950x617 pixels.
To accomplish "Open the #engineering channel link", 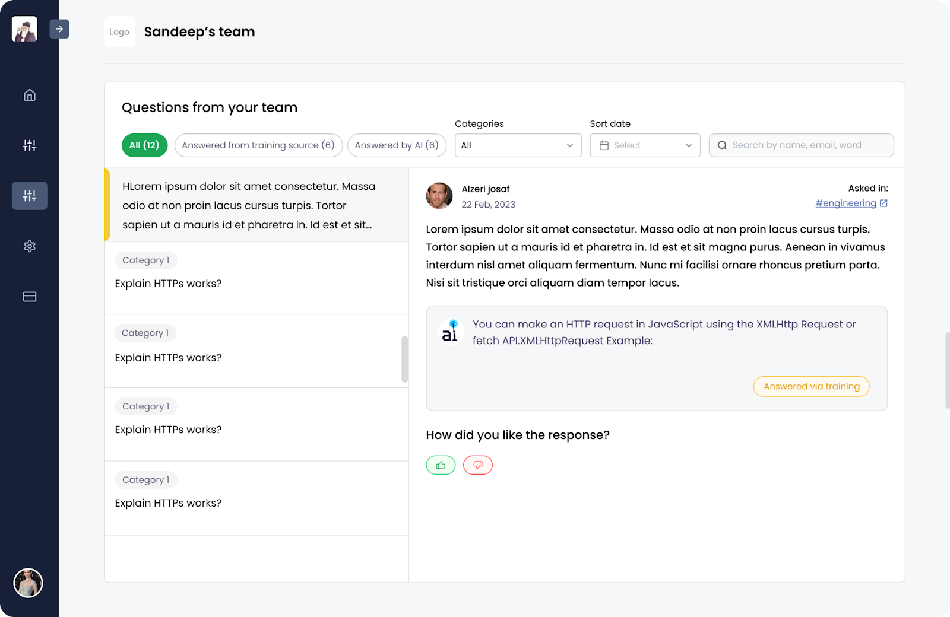I will pyautogui.click(x=846, y=202).
